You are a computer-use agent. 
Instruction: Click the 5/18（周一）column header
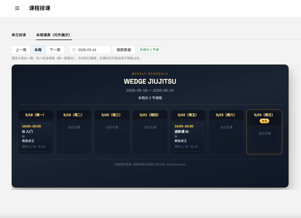tap(36, 115)
